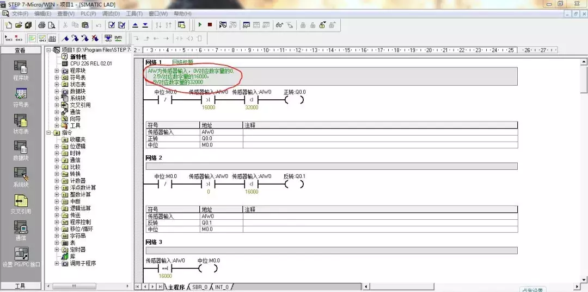Click the Options toolbar icon
The image size is (588, 292).
(x=181, y=25)
